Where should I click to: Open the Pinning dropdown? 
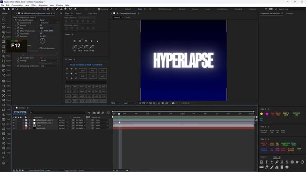point(49,61)
